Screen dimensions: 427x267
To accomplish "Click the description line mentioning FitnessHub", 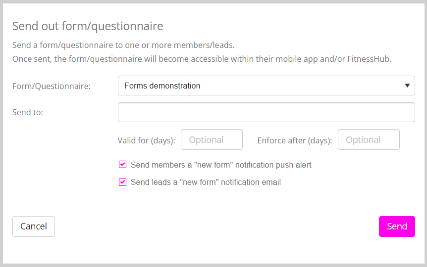I will pos(202,59).
